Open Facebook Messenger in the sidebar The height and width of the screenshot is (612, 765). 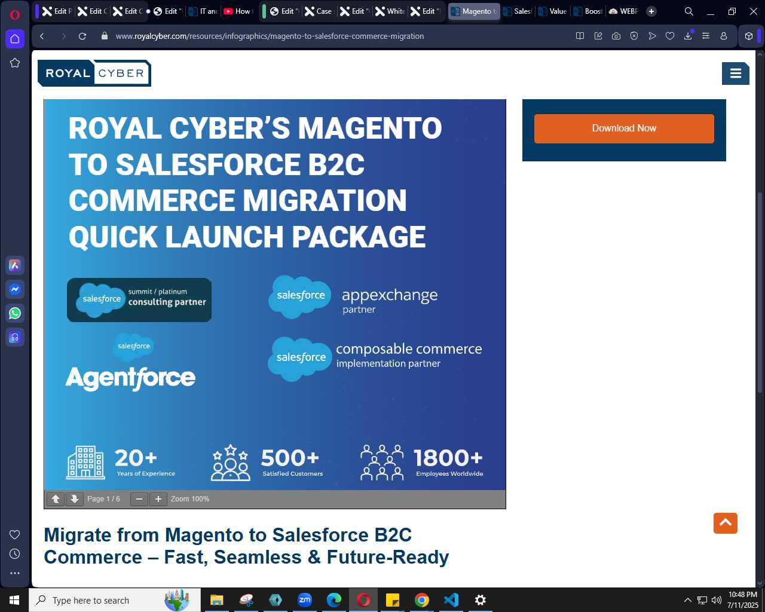pyautogui.click(x=15, y=289)
